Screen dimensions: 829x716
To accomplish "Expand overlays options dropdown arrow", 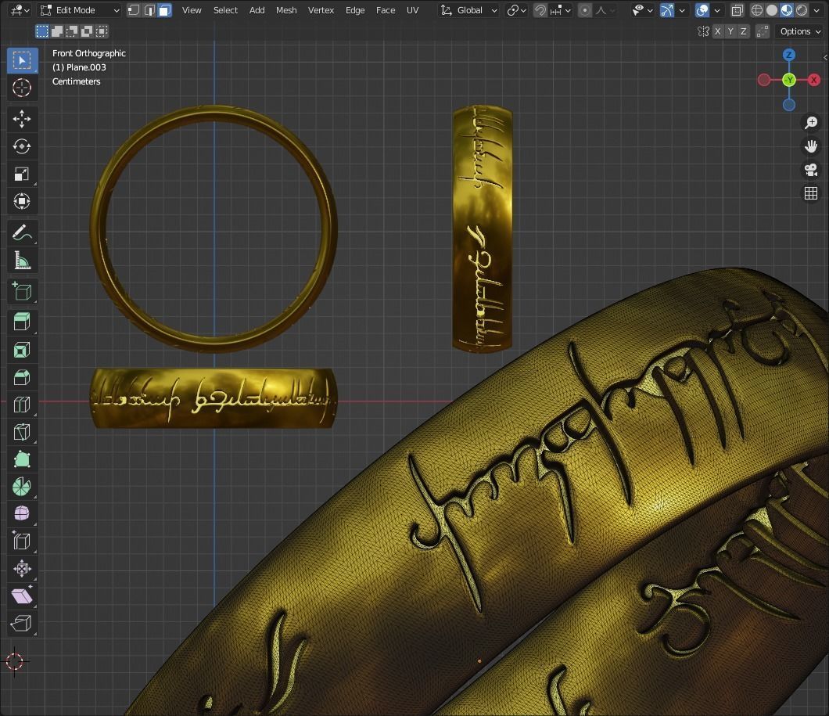I will pyautogui.click(x=717, y=10).
